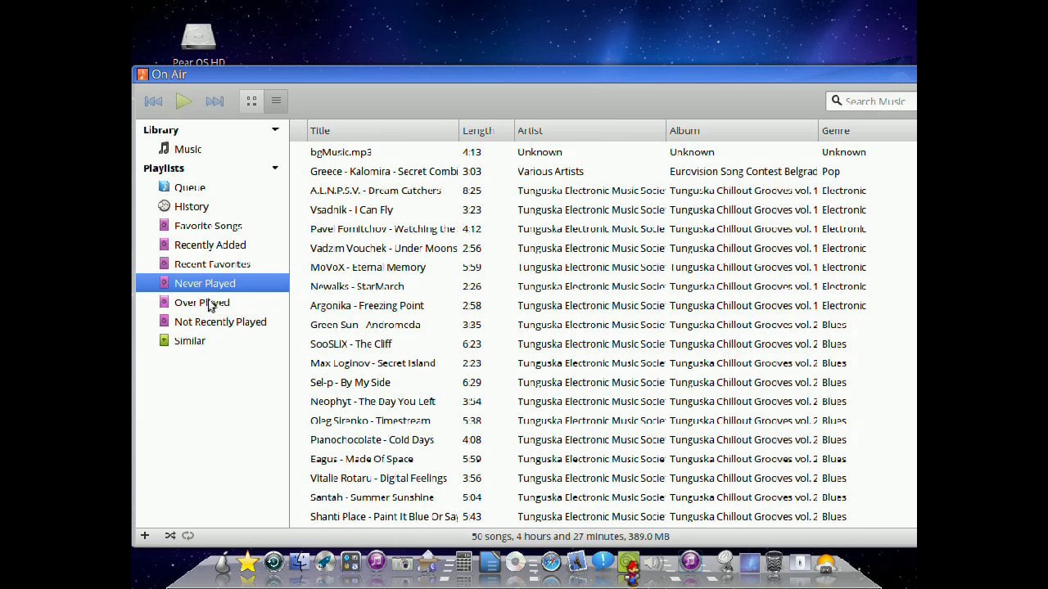This screenshot has height=589, width=1048.
Task: Collapse the Library section arrow
Action: pyautogui.click(x=275, y=130)
